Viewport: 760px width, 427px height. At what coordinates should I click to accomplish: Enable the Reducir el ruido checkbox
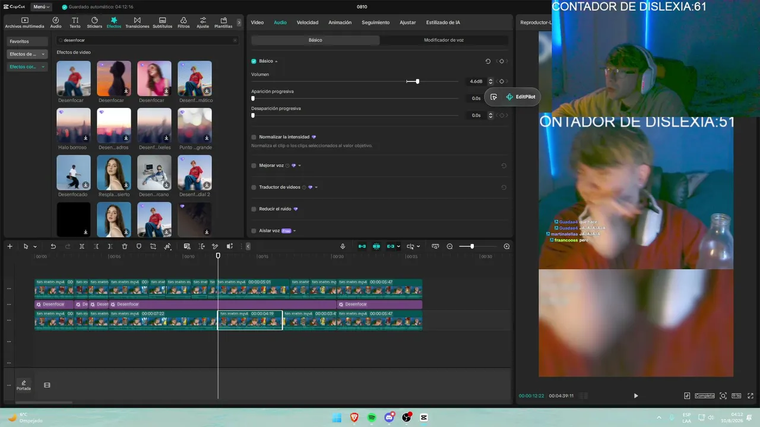(254, 209)
